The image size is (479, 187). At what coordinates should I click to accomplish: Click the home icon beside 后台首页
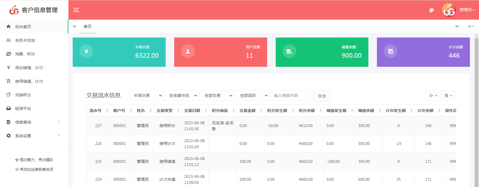click(9, 26)
